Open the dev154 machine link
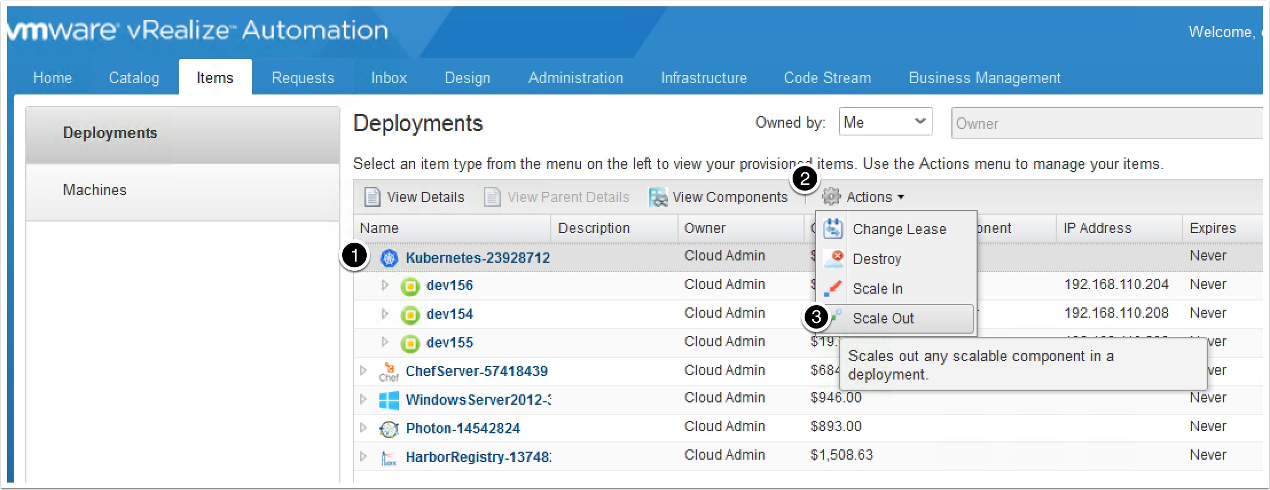Screen dimensions: 1270x490 click(x=449, y=314)
